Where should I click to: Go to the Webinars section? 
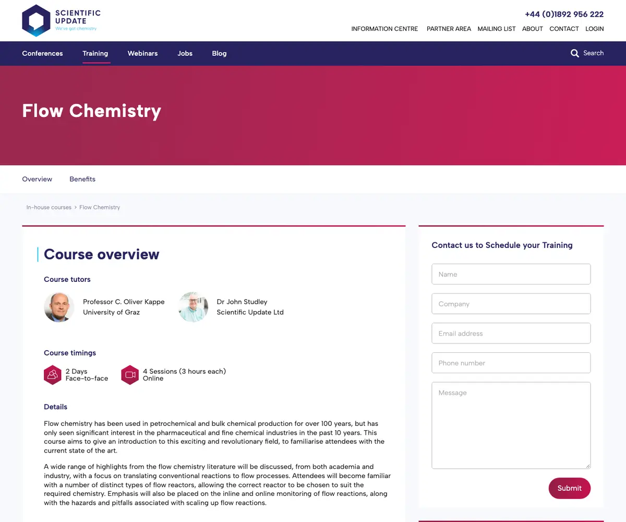tap(142, 53)
